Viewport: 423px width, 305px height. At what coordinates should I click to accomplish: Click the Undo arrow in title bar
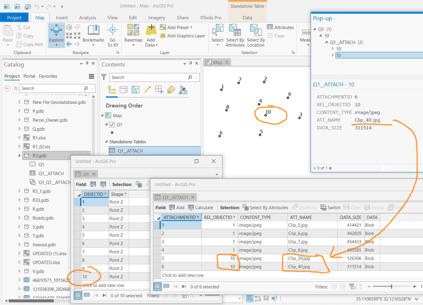[x=37, y=6]
